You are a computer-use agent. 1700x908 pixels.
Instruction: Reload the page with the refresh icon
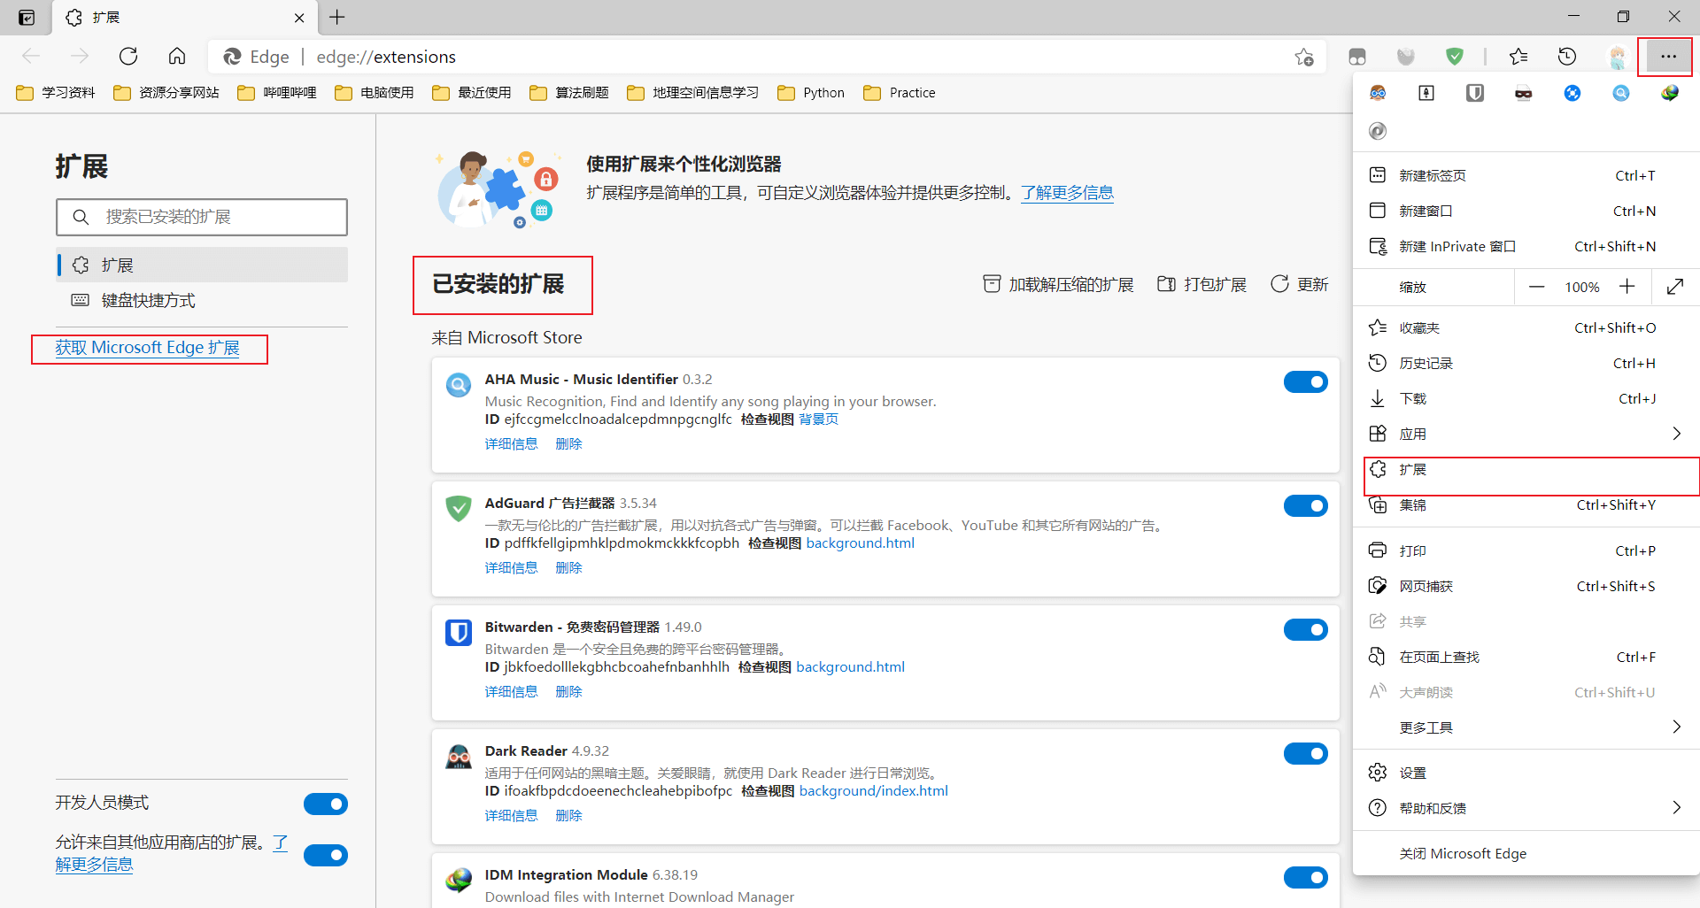click(x=128, y=57)
